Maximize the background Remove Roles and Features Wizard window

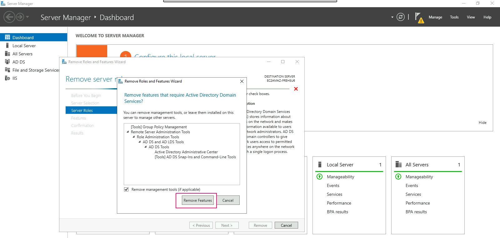[x=283, y=62]
